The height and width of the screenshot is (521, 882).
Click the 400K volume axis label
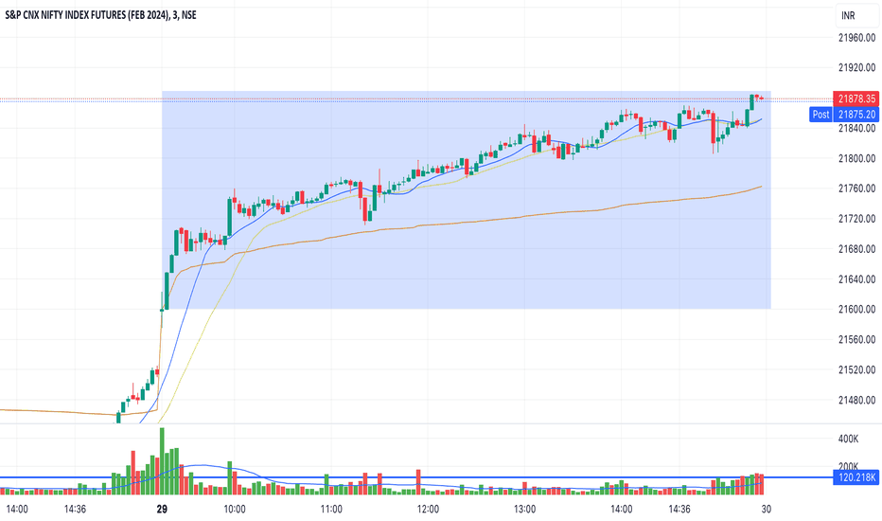[848, 439]
